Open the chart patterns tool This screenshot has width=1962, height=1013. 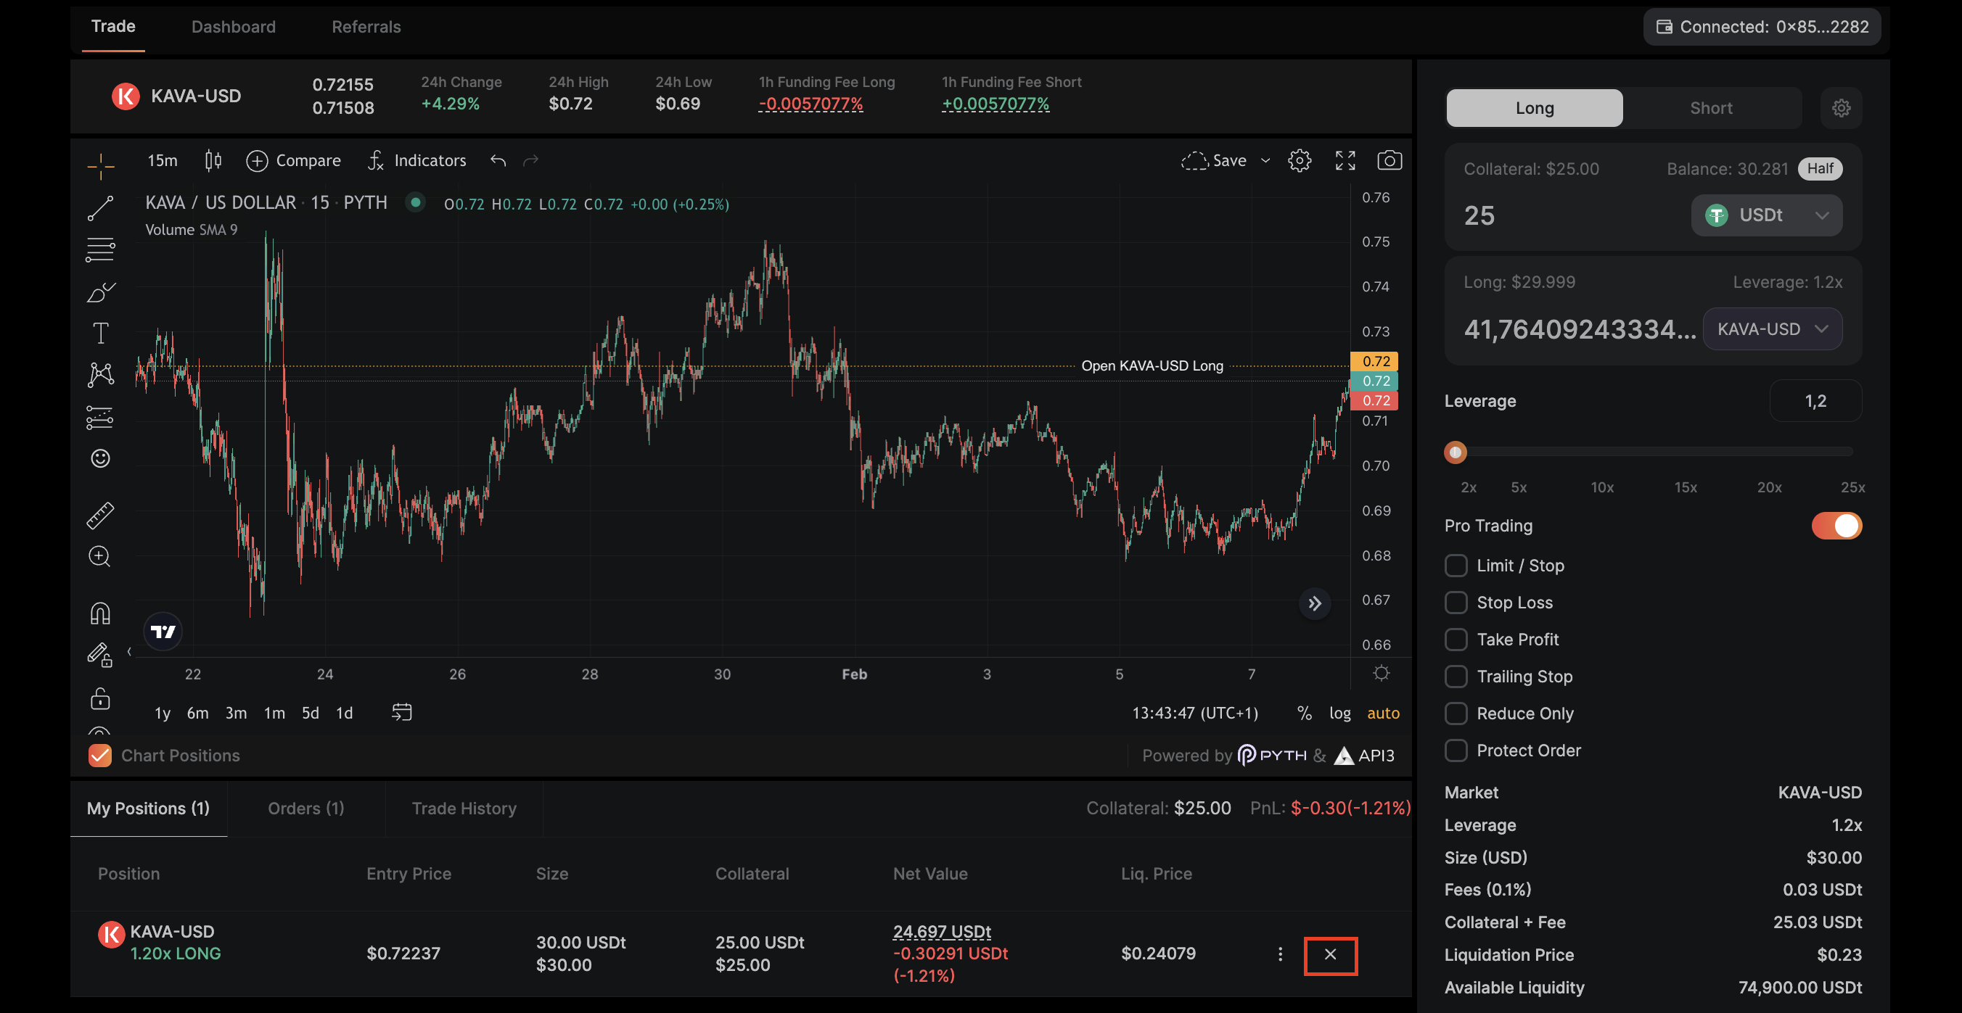click(101, 374)
